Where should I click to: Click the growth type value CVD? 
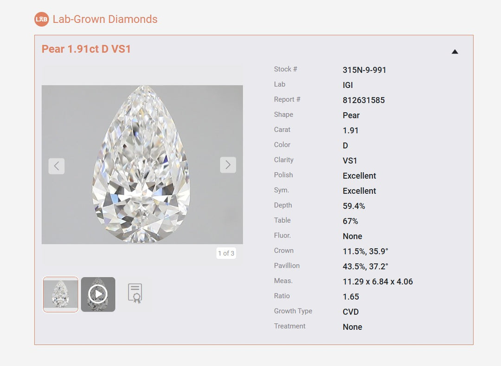click(351, 312)
